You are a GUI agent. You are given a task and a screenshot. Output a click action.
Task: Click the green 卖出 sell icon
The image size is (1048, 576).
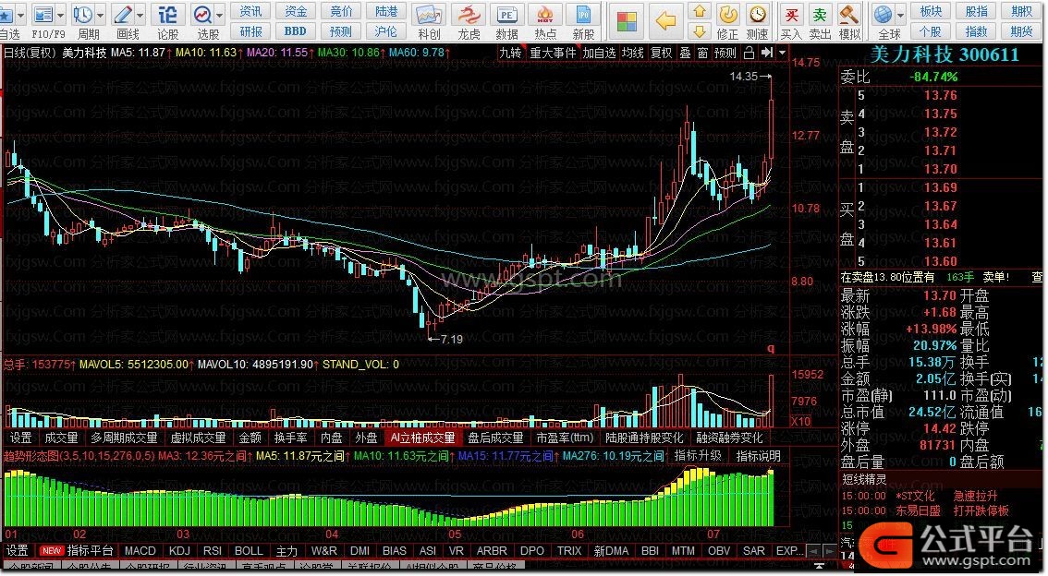(x=820, y=15)
